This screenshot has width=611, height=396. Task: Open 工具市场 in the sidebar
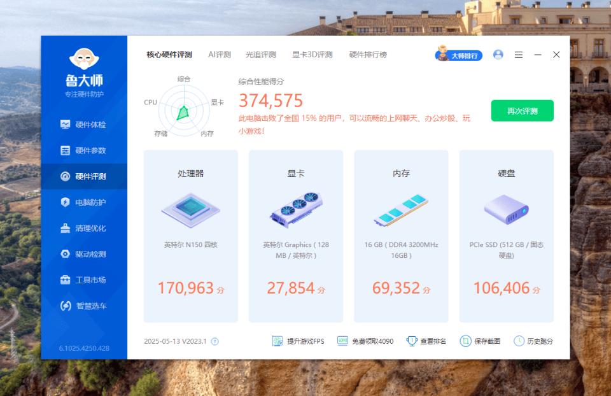coord(84,280)
